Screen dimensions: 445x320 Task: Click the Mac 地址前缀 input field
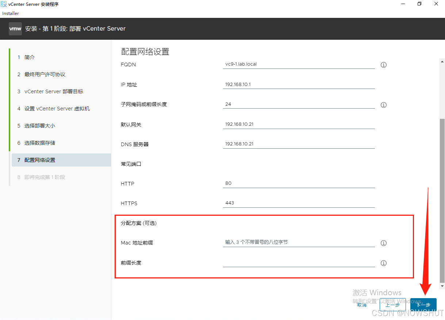coord(299,242)
